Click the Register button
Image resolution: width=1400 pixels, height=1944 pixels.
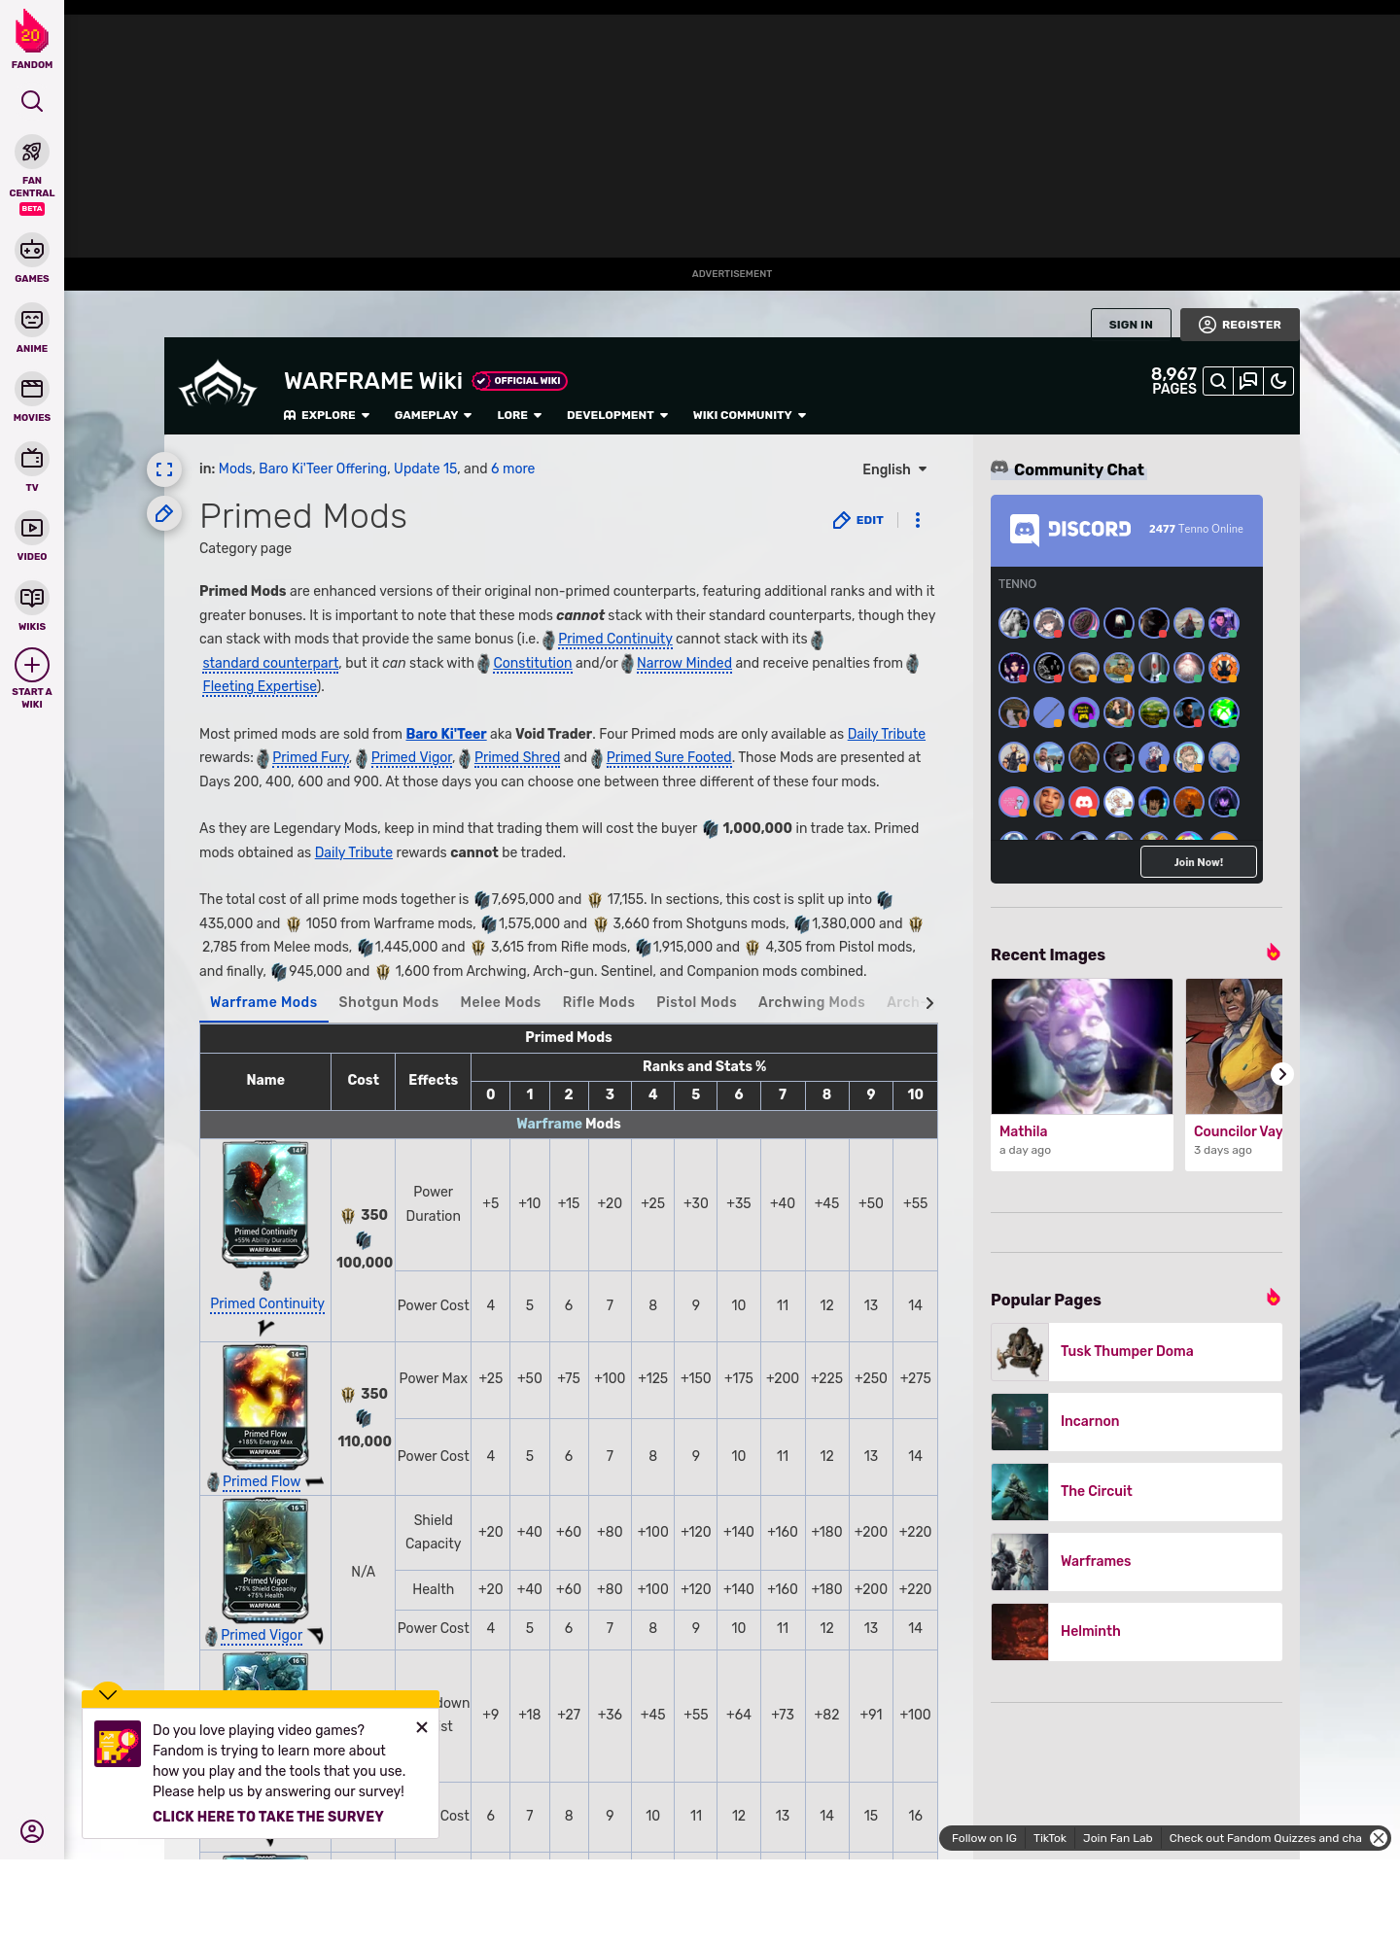pyautogui.click(x=1240, y=325)
